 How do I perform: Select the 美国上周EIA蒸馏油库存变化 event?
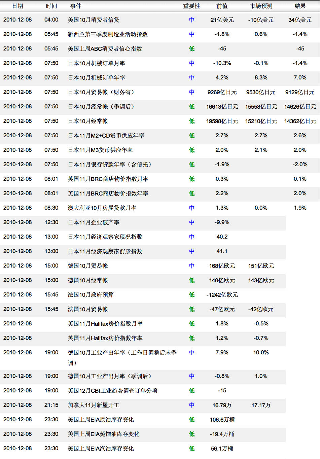(x=104, y=434)
